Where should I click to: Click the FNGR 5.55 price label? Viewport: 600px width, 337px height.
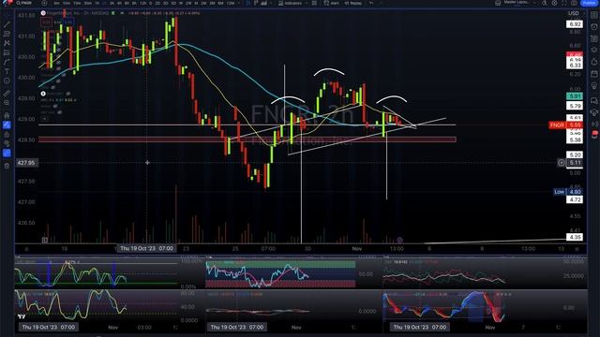click(x=566, y=125)
